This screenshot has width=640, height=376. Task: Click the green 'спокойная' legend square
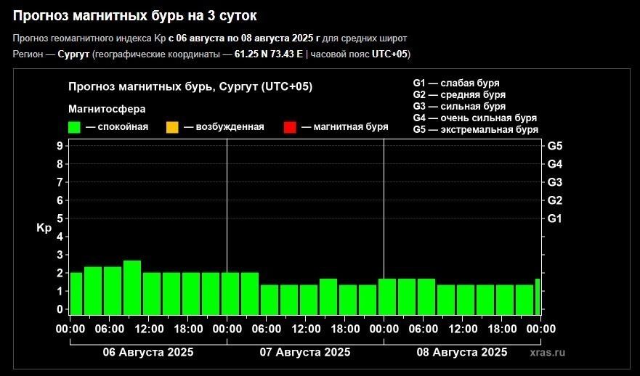pyautogui.click(x=74, y=128)
